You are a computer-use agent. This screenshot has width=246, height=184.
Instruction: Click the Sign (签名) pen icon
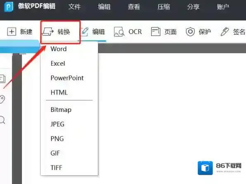point(225,31)
